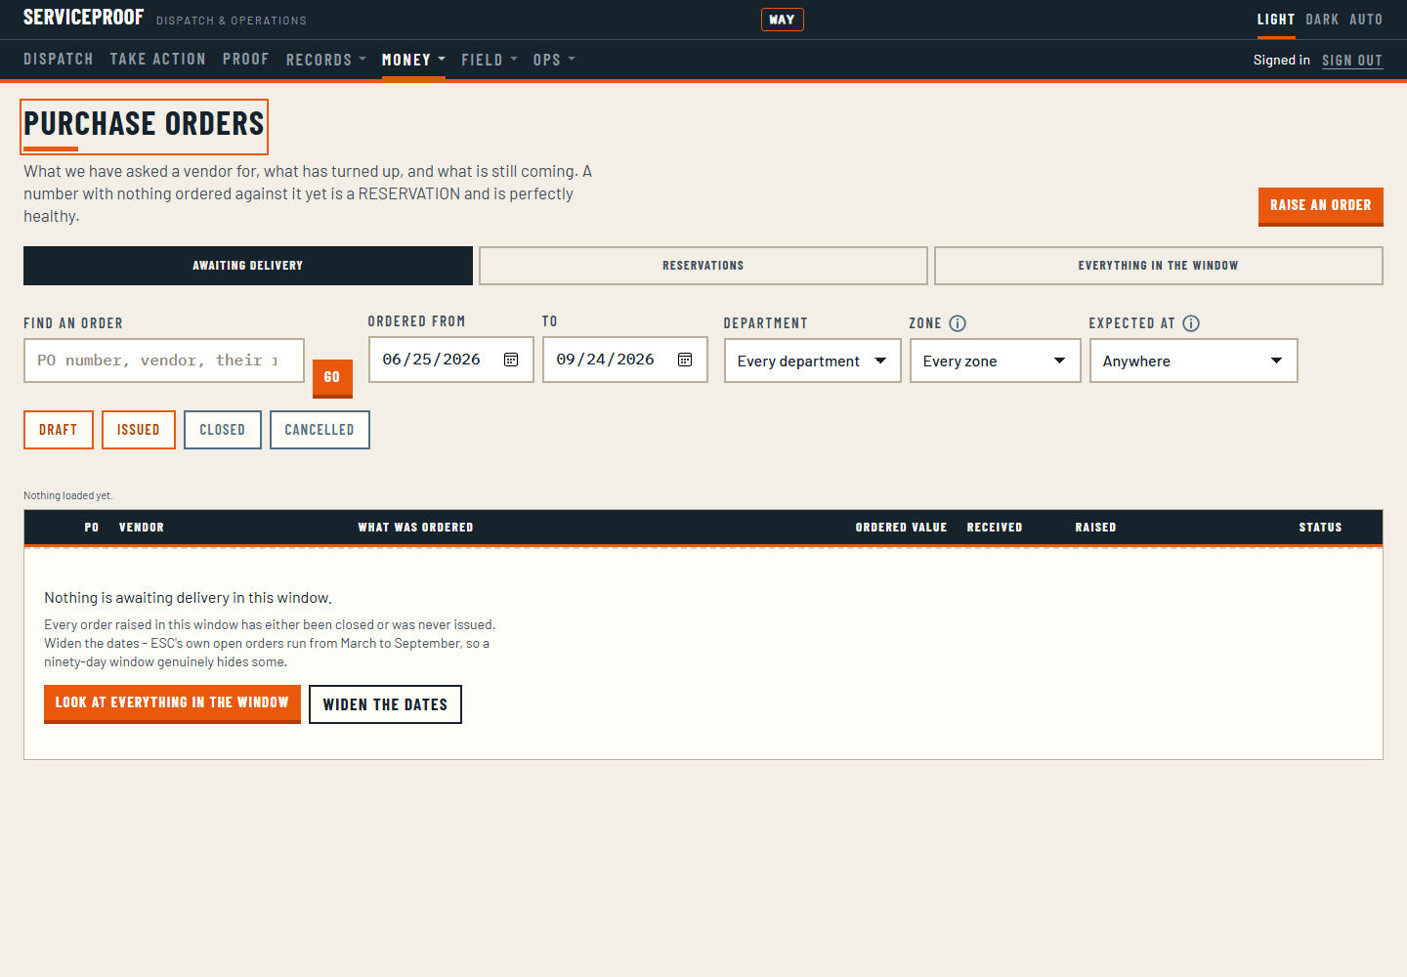Click the Ordered From date field
1407x977 pixels.
[x=451, y=360]
